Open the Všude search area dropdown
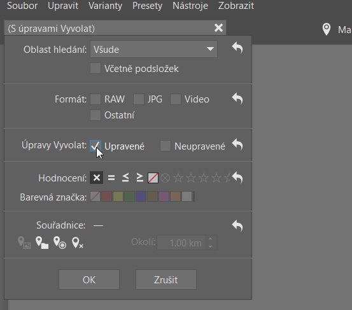The image size is (352, 310). (x=153, y=49)
